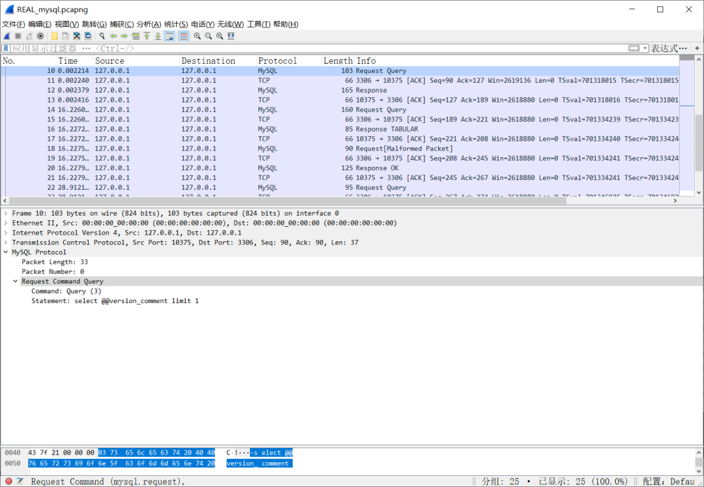Collapse the Request Command Query node
704x487 pixels.
click(x=15, y=282)
